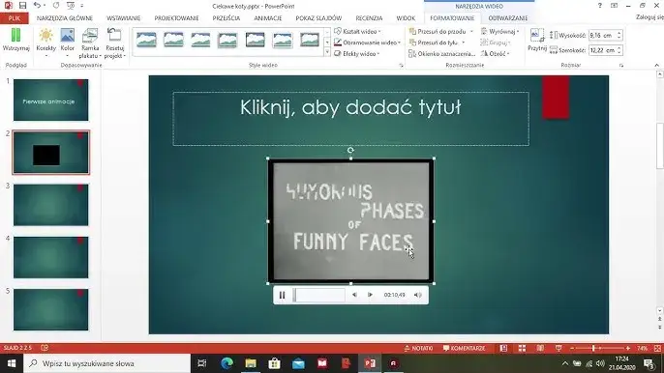Open Efekty wideo effects dropdown
The width and height of the screenshot is (664, 373).
click(357, 54)
